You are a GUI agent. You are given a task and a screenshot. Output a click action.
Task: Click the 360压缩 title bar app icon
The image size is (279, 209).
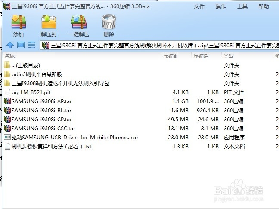[x=7, y=6]
